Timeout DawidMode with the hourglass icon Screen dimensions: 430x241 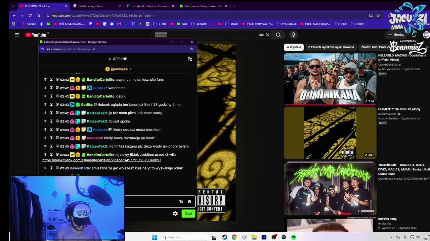tap(51, 168)
